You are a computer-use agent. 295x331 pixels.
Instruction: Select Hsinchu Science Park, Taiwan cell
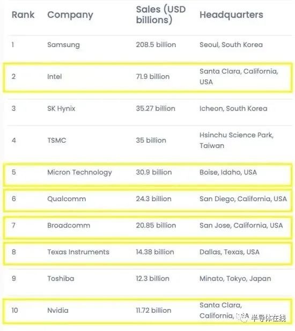237,140
